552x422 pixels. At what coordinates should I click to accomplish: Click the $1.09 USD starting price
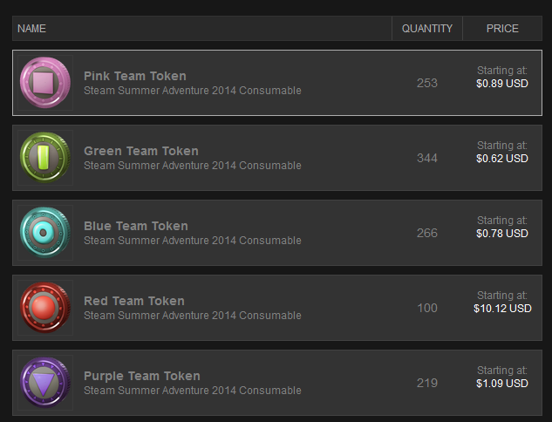point(502,384)
